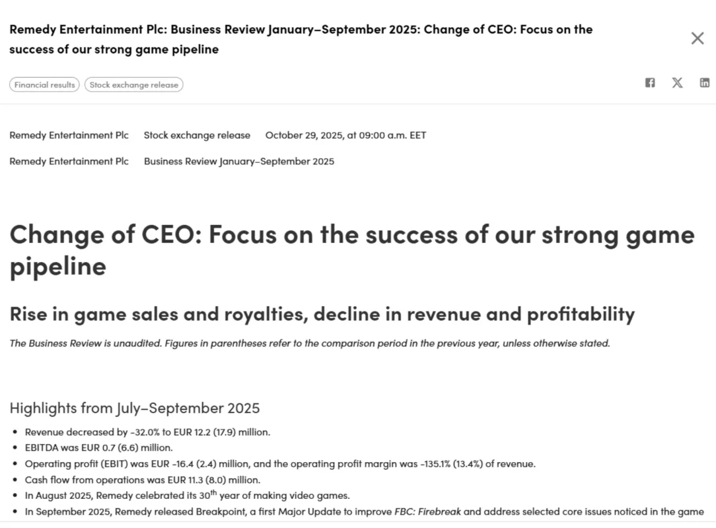This screenshot has height=528, width=716.
Task: Share the release on LinkedIn
Action: click(x=705, y=82)
